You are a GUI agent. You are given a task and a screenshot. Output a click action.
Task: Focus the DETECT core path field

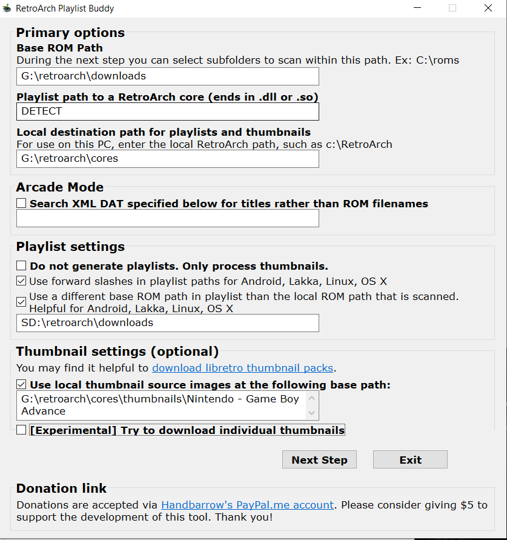[168, 112]
